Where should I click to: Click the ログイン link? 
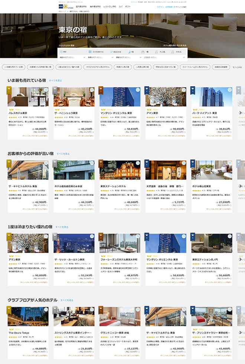point(160,7)
